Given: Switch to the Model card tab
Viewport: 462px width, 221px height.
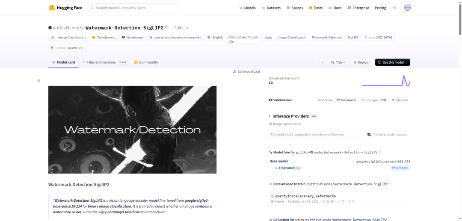Looking at the screenshot, I should click(63, 62).
